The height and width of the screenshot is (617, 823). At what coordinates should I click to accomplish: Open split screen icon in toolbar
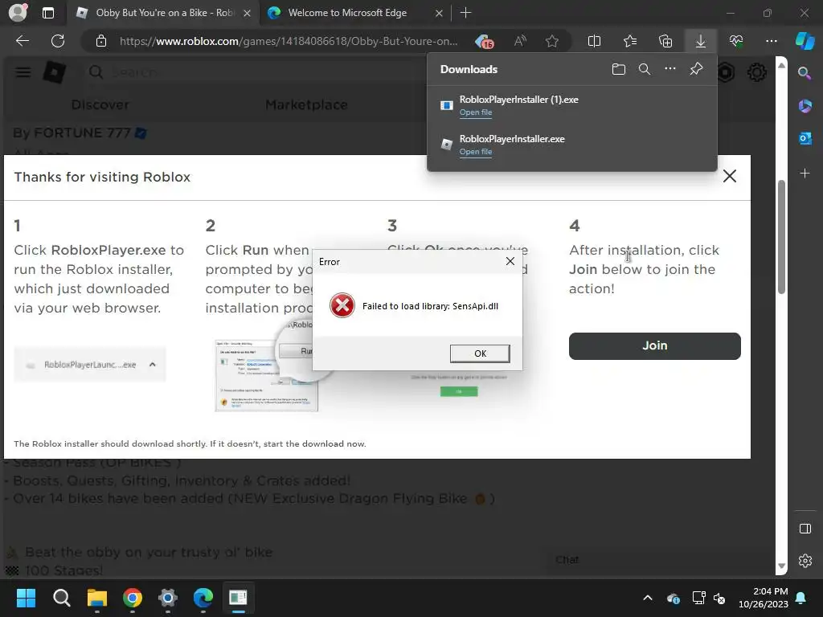pos(594,41)
